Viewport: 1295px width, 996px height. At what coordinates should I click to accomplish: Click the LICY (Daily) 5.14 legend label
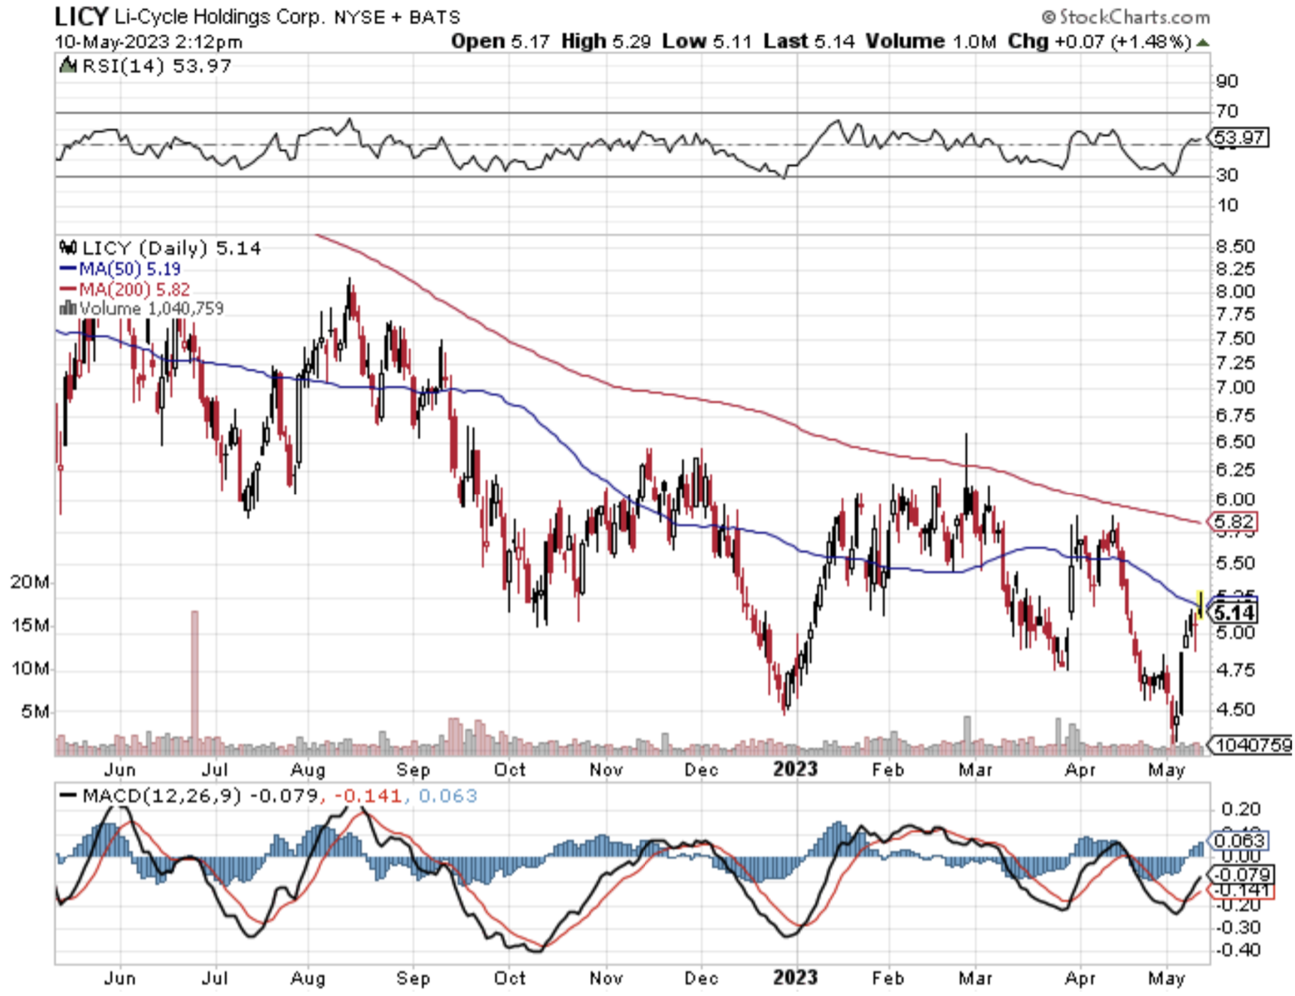(x=172, y=247)
